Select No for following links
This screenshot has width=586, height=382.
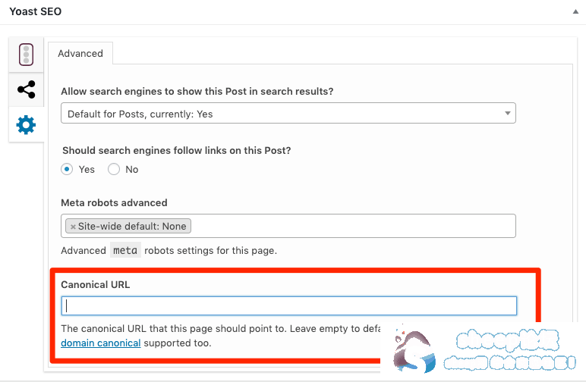pos(114,169)
